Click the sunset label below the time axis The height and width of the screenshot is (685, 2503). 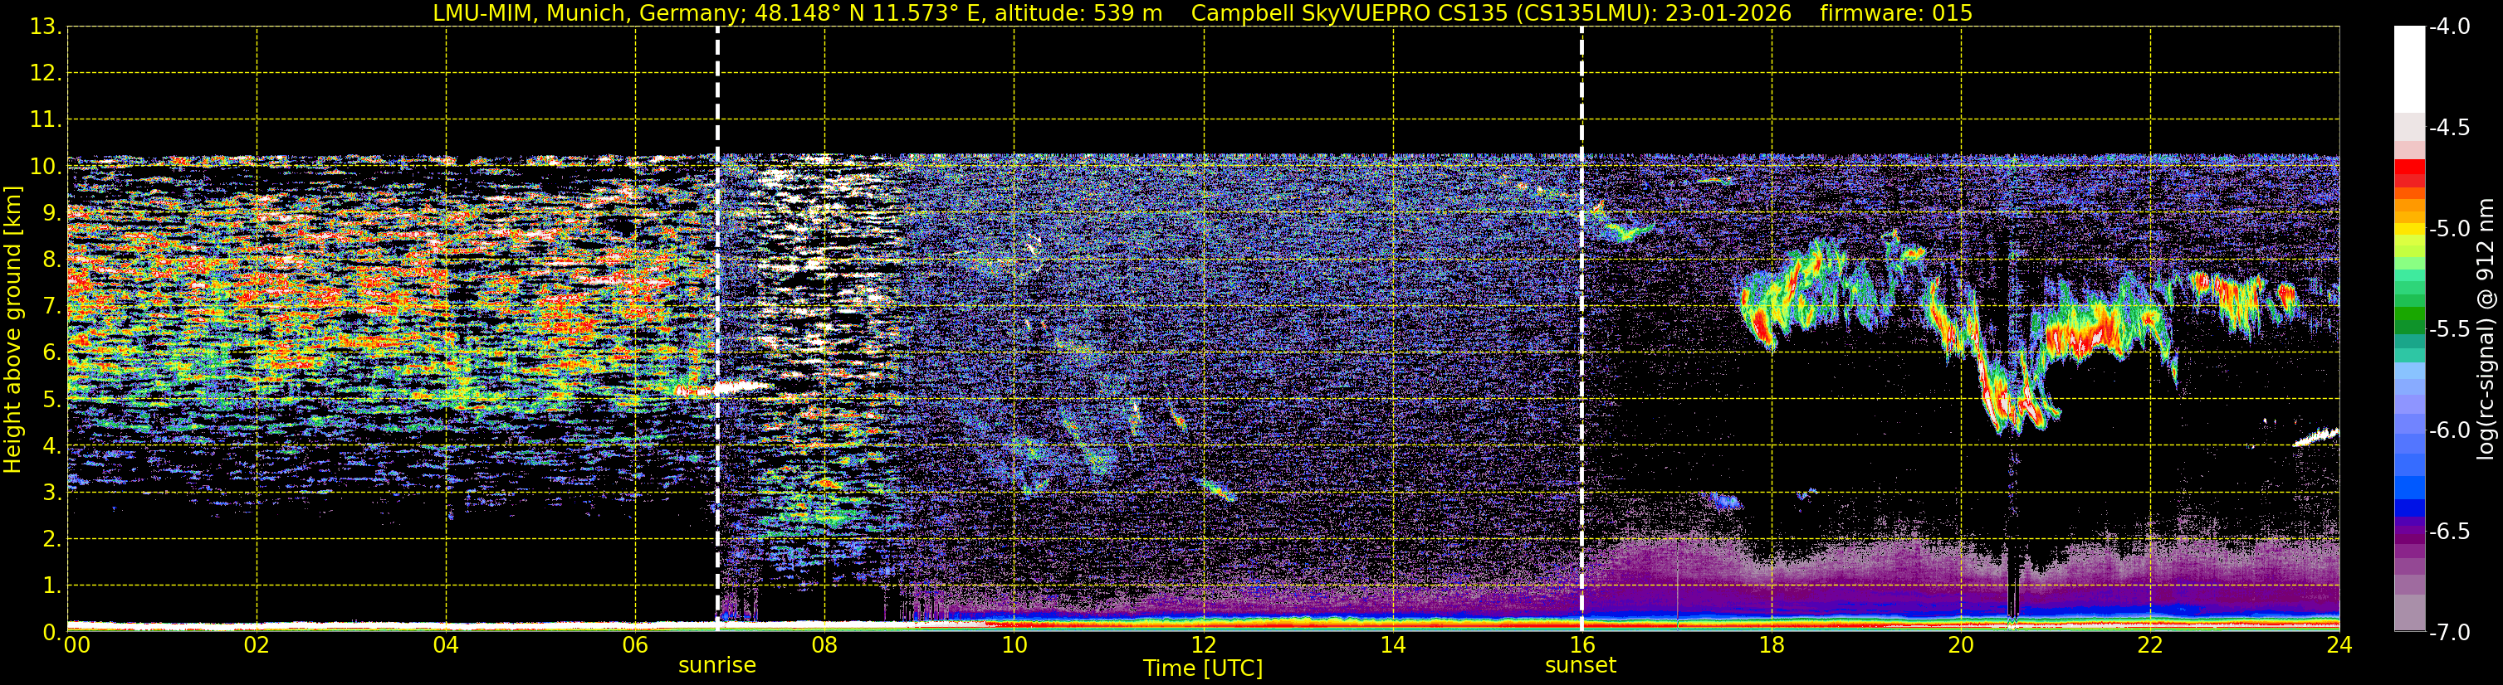tap(1581, 666)
